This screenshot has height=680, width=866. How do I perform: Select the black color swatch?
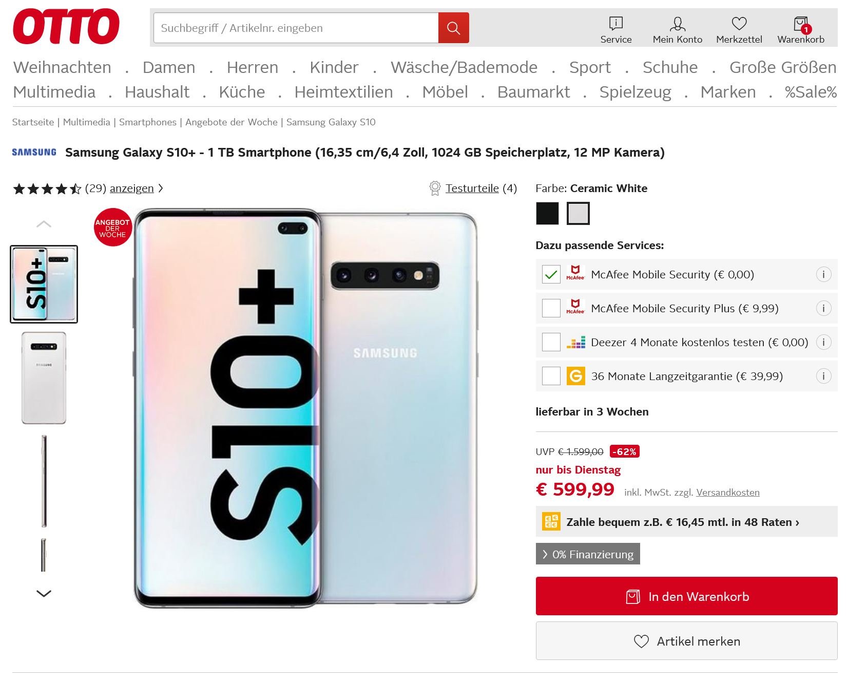(x=547, y=213)
